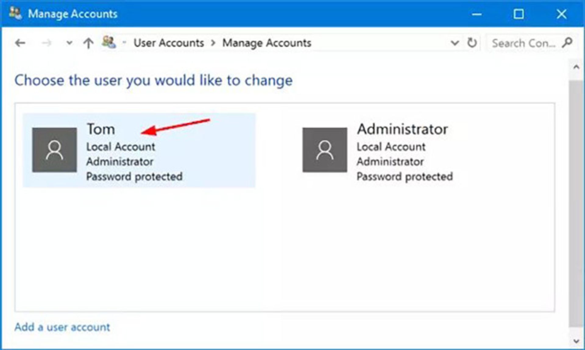Go to User Accounts breadcrumb
The image size is (585, 350).
tap(169, 43)
